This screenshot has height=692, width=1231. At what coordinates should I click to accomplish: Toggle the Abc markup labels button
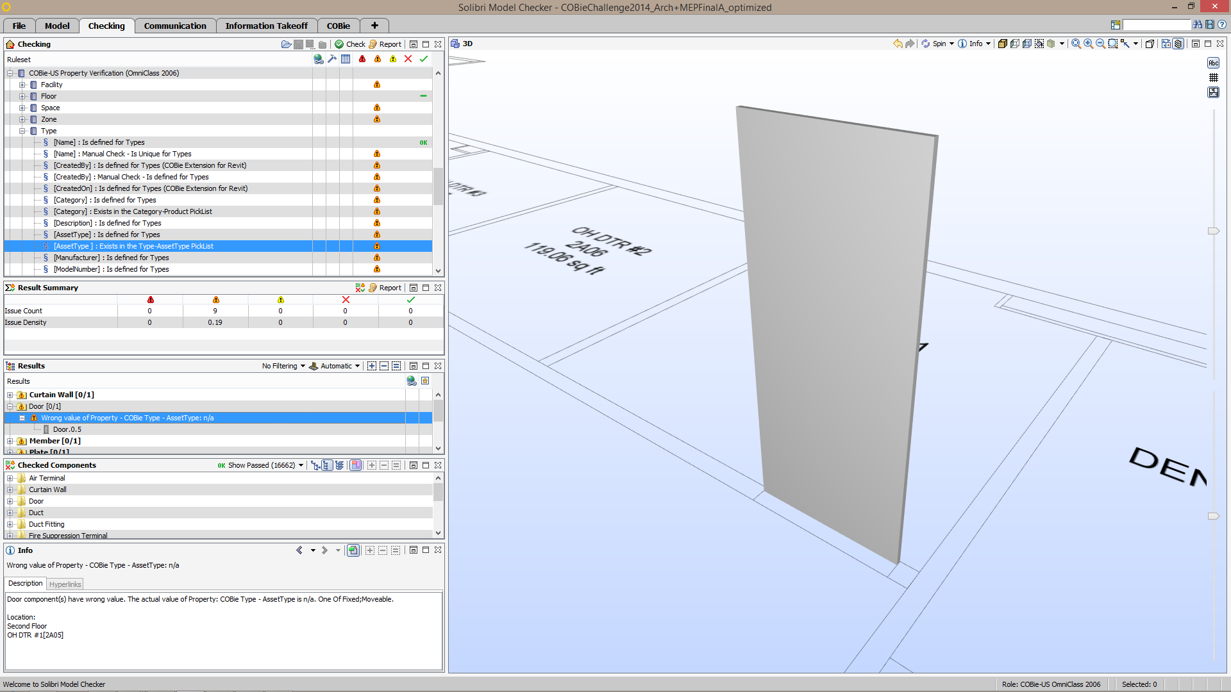(1213, 63)
